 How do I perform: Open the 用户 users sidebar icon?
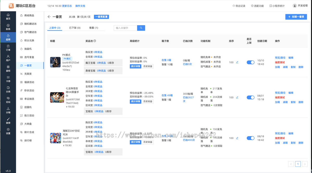[8, 57]
